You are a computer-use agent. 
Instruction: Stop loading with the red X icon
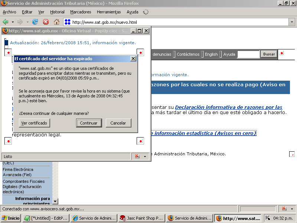pyautogui.click(x=46, y=22)
